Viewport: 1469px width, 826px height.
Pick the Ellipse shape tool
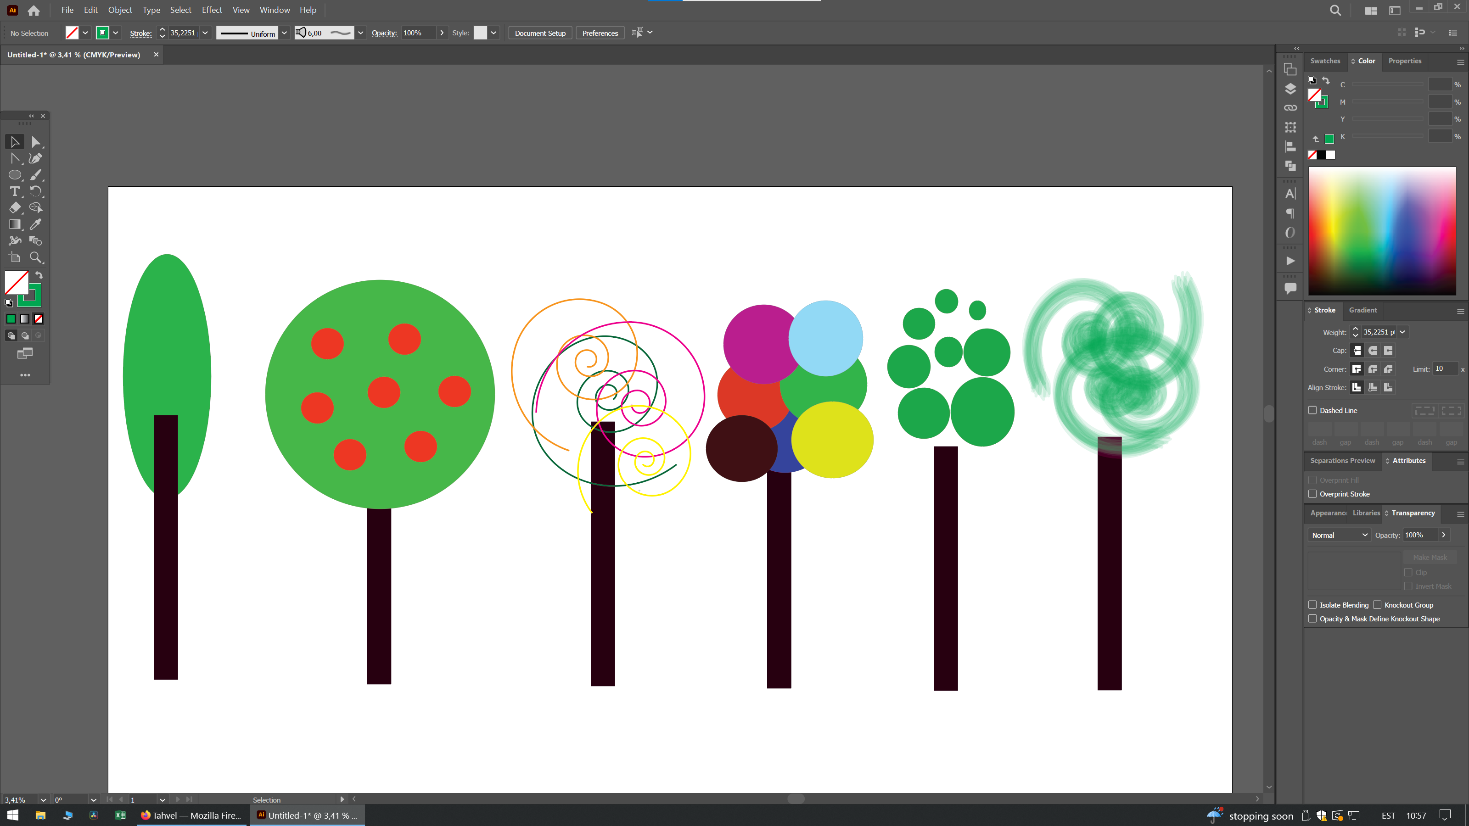click(15, 174)
